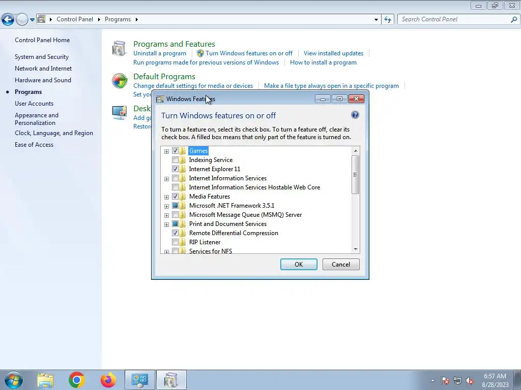This screenshot has height=390, width=521.
Task: Uncheck the Media Features checkbox
Action: [x=175, y=197]
